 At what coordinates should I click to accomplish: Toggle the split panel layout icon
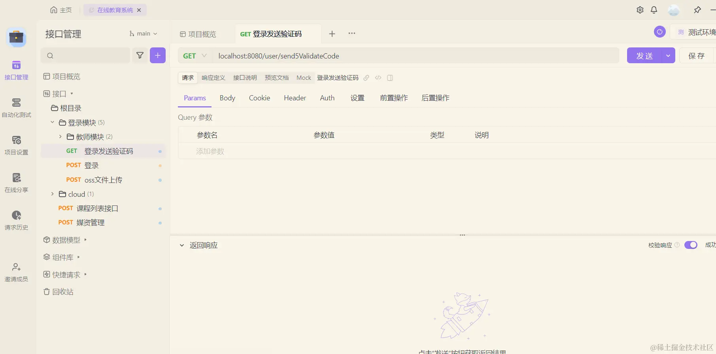(x=390, y=78)
